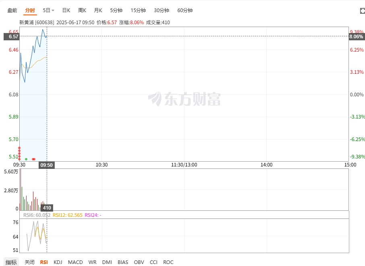This screenshot has width=365, height=266.
Task: Select the CCI indicator
Action: pos(154,262)
